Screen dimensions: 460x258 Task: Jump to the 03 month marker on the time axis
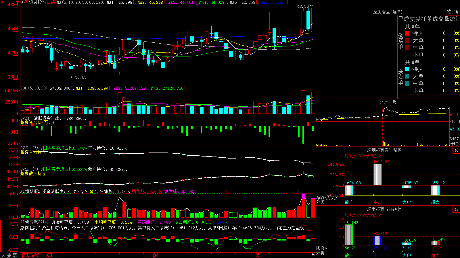tap(49, 255)
